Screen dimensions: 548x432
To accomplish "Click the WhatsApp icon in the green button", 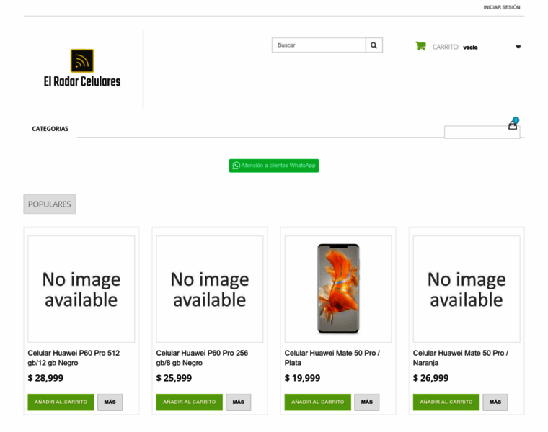I will click(237, 166).
